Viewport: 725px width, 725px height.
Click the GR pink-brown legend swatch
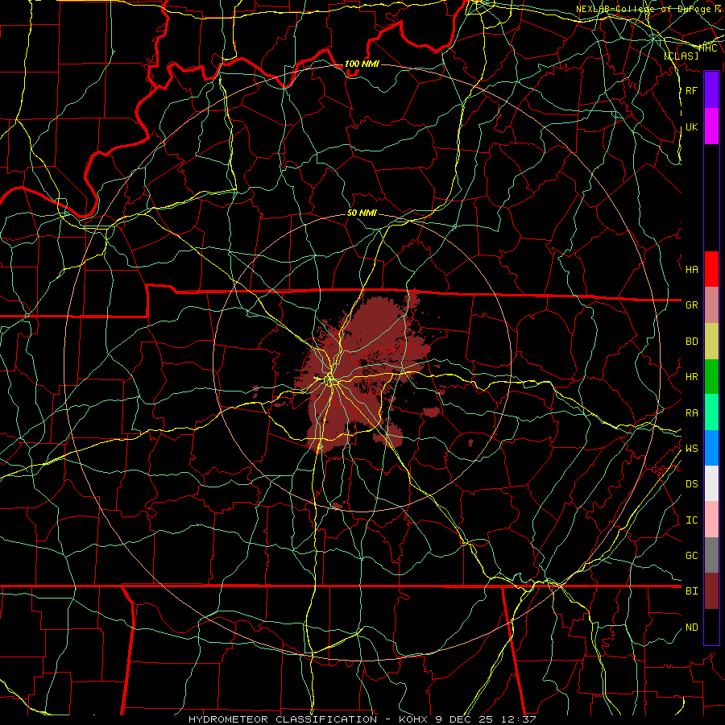pos(711,304)
